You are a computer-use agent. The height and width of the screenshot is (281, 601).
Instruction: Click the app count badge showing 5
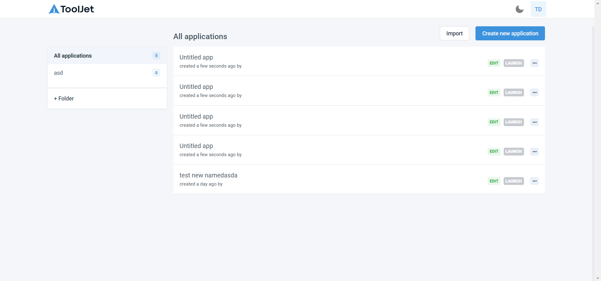coord(156,56)
